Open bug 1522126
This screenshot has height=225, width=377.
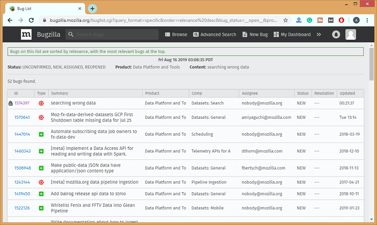point(22,208)
